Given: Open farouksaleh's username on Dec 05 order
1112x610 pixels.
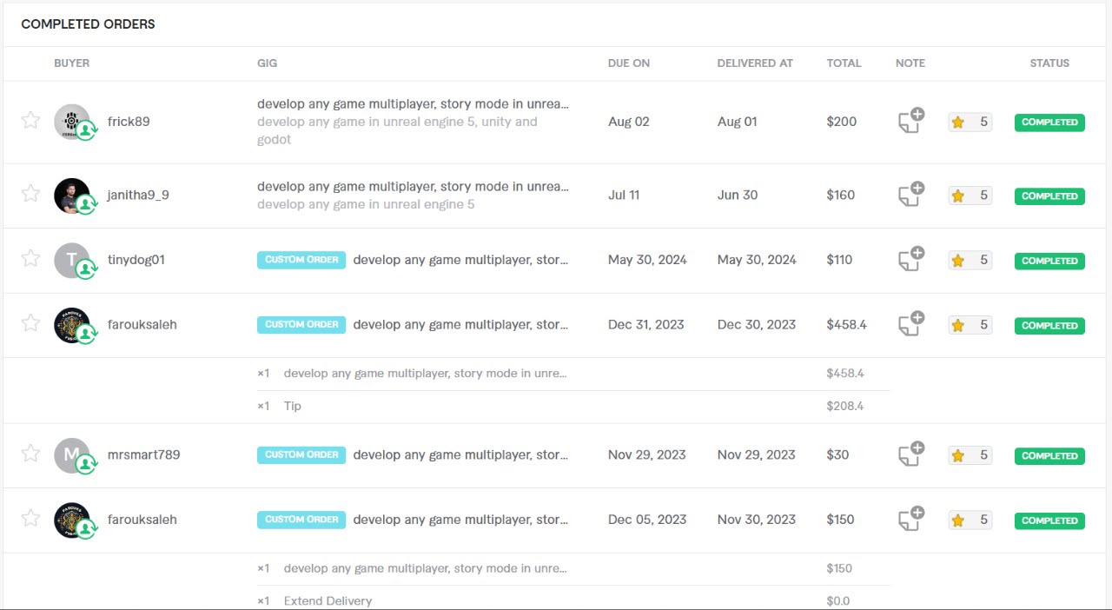Looking at the screenshot, I should click(142, 520).
